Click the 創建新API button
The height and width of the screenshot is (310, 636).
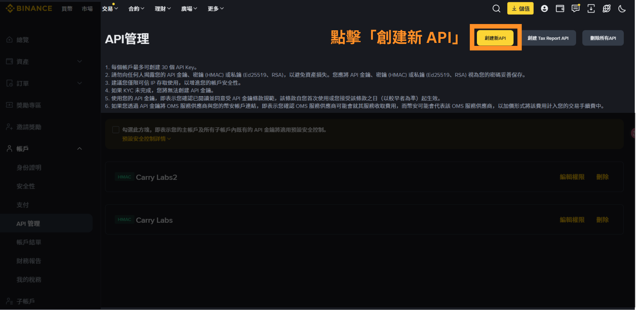(495, 38)
